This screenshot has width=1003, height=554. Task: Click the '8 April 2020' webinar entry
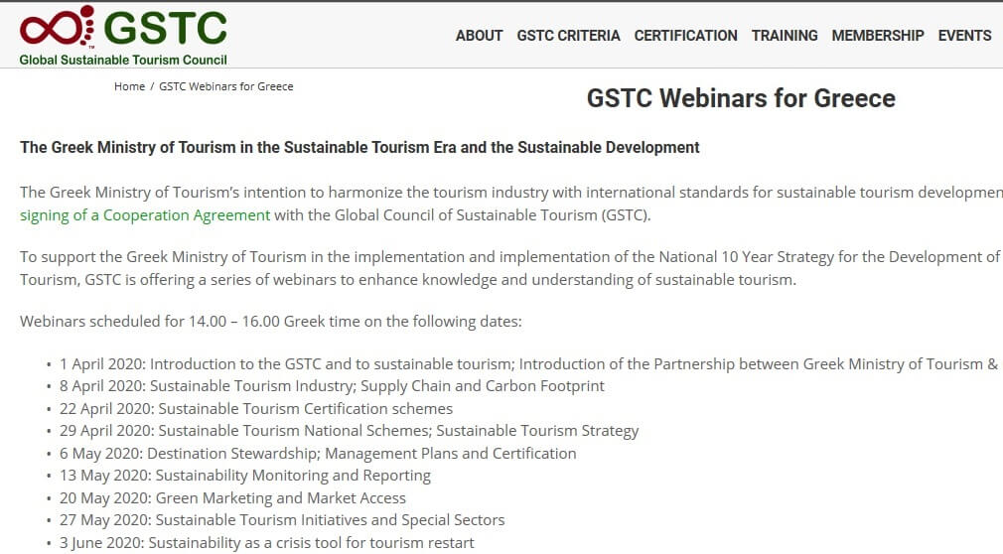pos(332,386)
